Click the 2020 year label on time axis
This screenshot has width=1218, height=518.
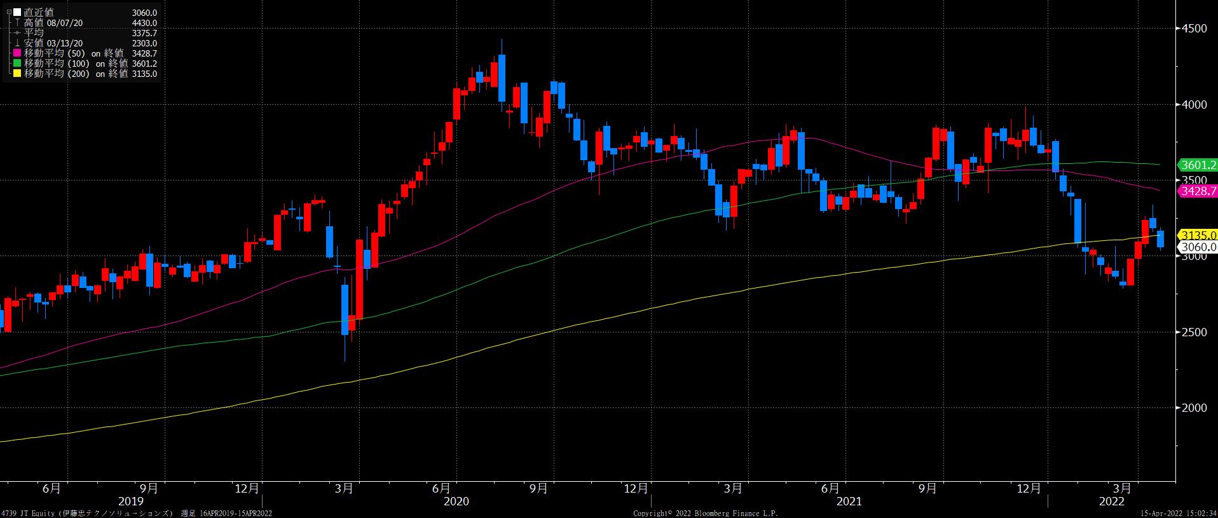tap(456, 501)
